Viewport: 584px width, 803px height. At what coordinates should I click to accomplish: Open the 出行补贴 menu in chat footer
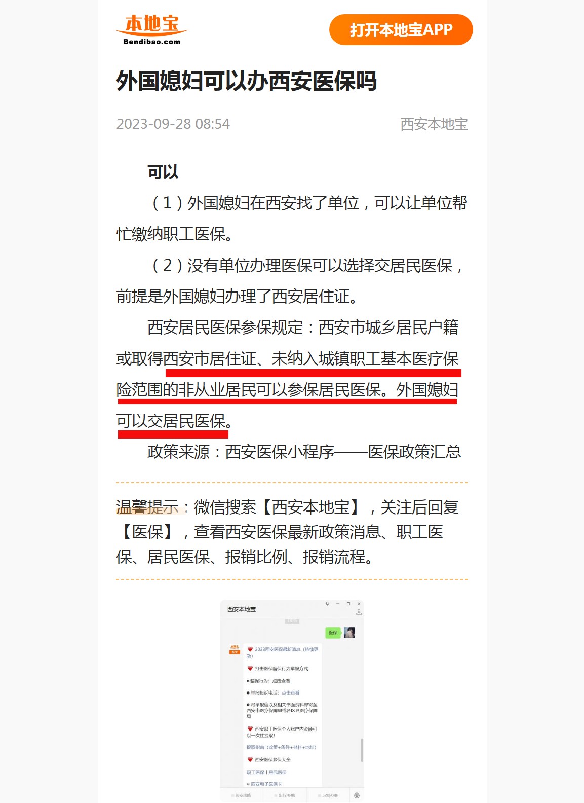(285, 795)
